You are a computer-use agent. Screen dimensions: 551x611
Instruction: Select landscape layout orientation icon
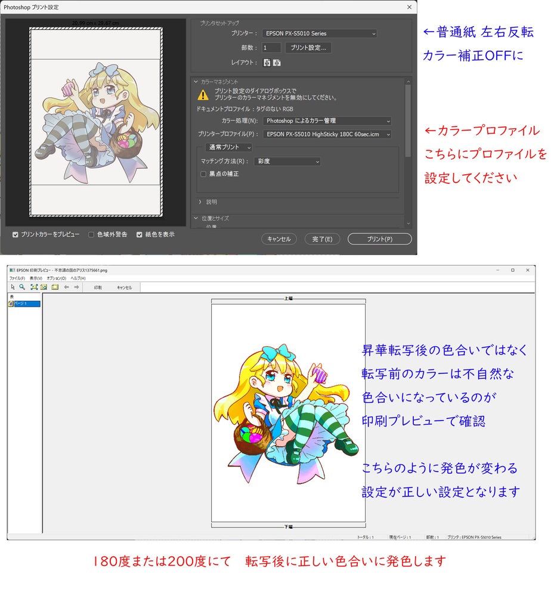pos(277,63)
